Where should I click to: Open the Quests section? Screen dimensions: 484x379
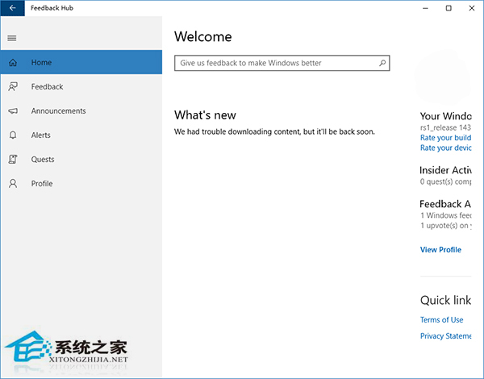click(81, 159)
